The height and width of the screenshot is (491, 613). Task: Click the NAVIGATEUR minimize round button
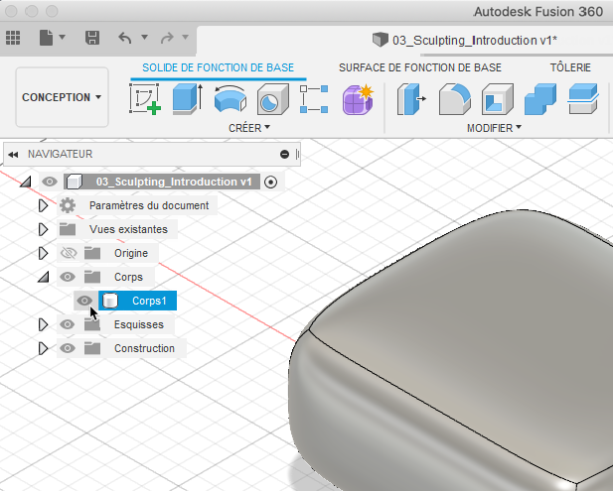click(x=284, y=155)
